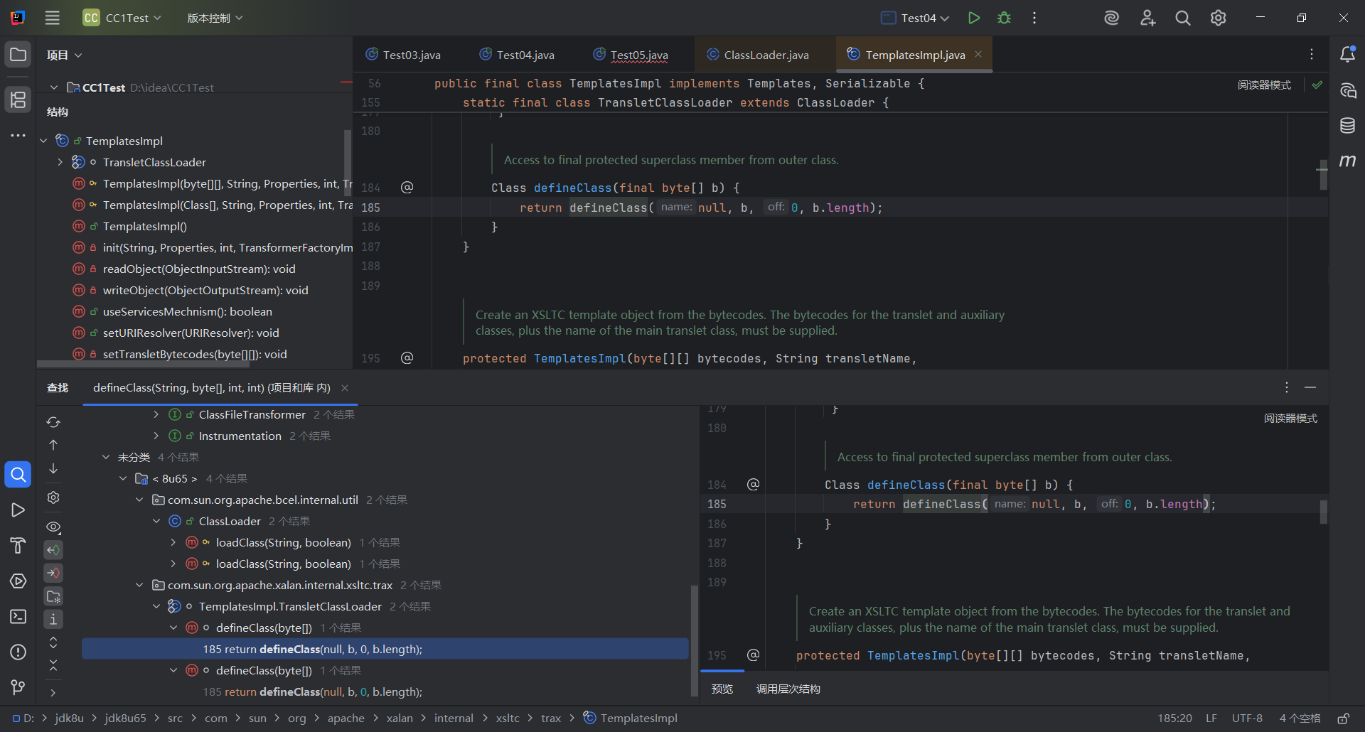Screen dimensions: 1365x732
Task: Toggle the preview eye icon in Find panel
Action: pyautogui.click(x=53, y=527)
